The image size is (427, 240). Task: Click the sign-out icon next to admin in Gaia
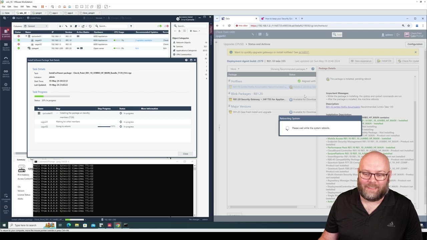(x=398, y=35)
